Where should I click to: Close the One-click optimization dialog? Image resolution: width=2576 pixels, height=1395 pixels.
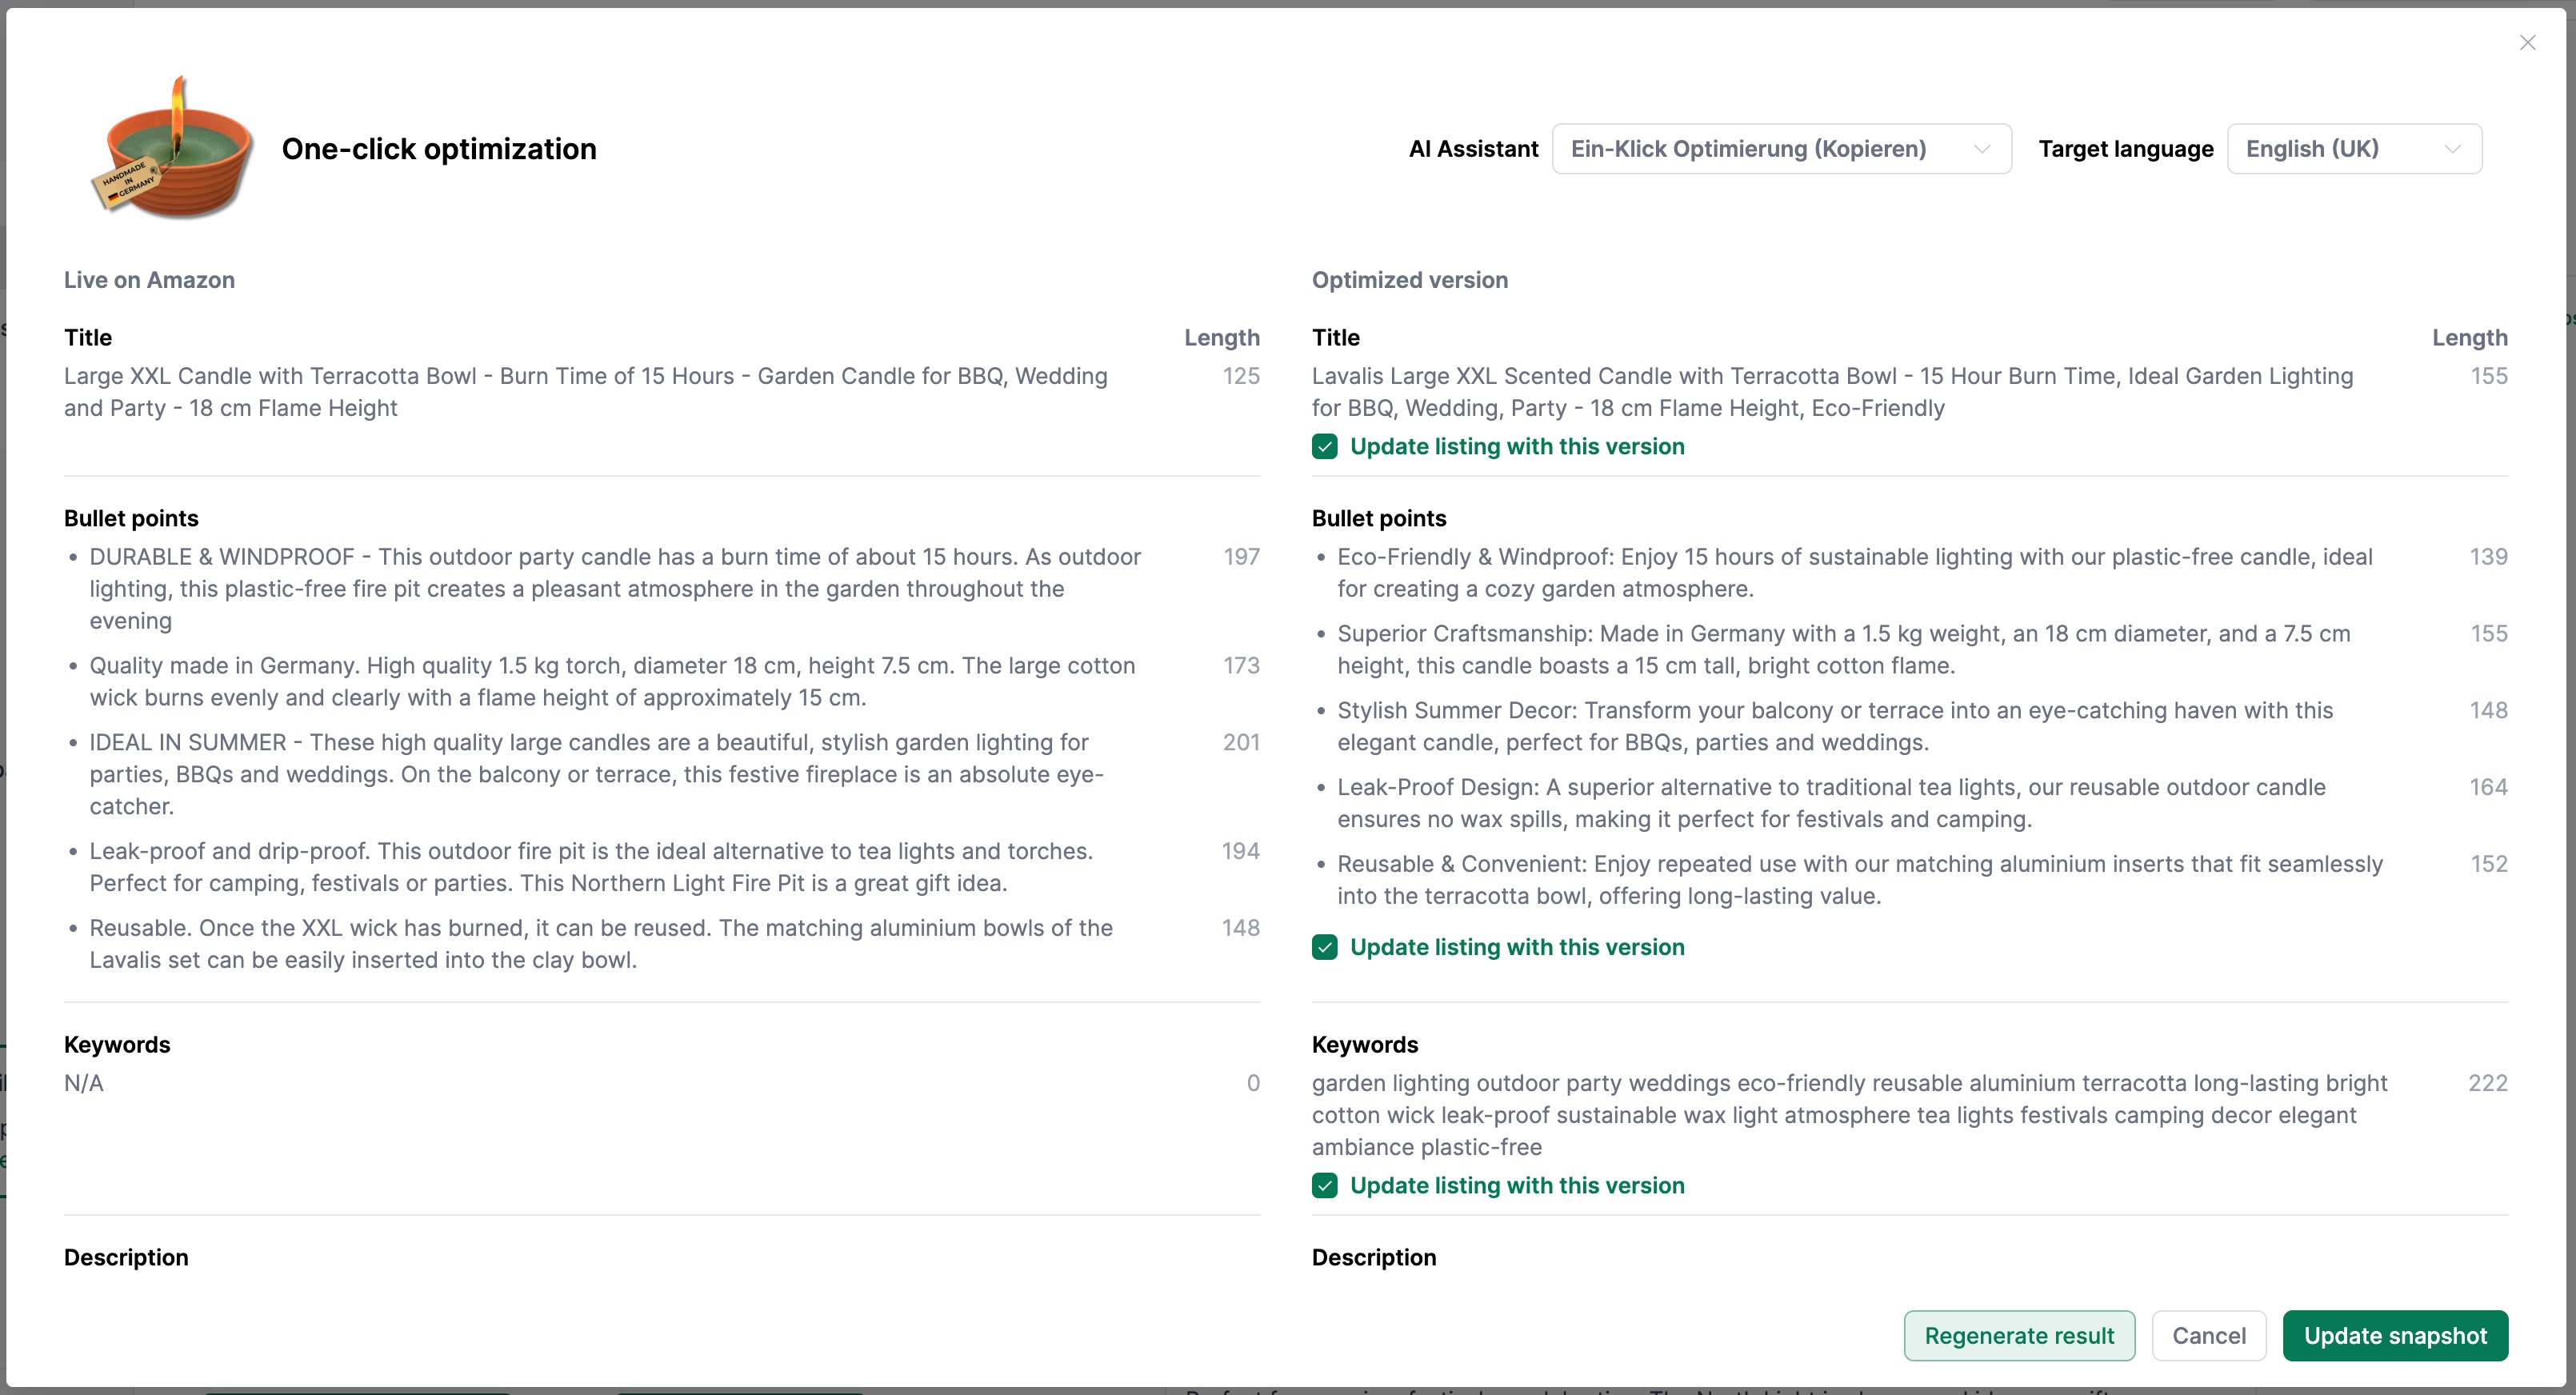[2528, 42]
